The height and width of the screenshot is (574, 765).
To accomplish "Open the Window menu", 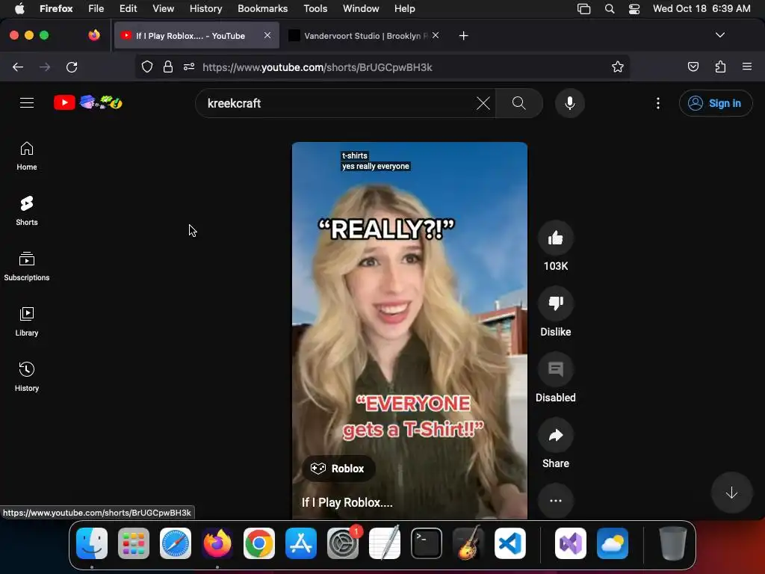I will (x=361, y=9).
